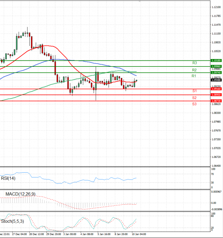The image size is (223, 238).
Task: Click the RSI 70 level label
Action: tap(212, 174)
